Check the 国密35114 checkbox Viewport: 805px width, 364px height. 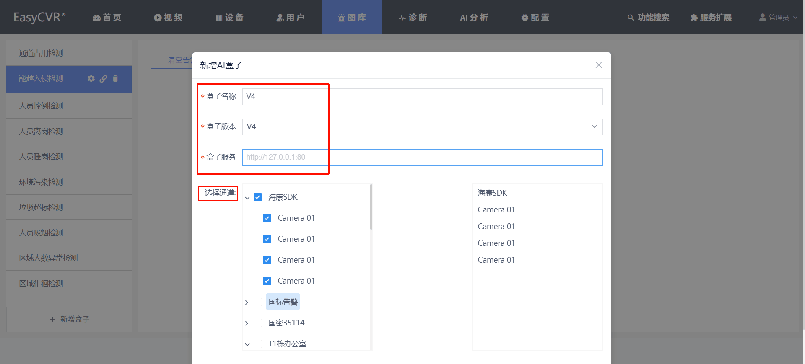pyautogui.click(x=258, y=323)
